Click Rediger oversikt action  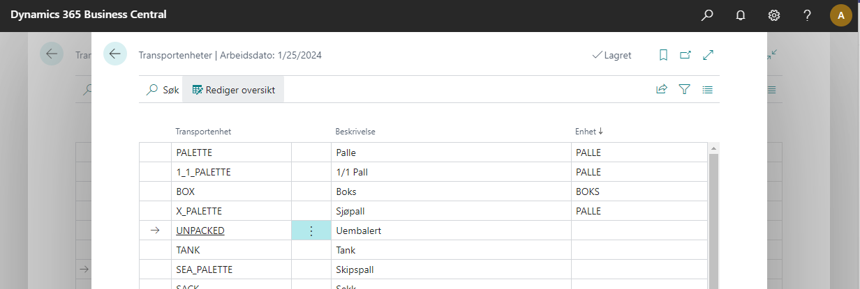pos(233,90)
